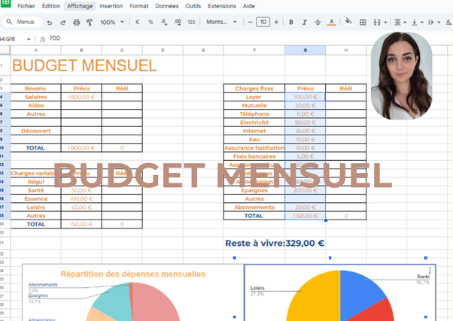Viewport: 453px width, 321px height.
Task: Open the vertical align dropdown
Action: coord(418,23)
